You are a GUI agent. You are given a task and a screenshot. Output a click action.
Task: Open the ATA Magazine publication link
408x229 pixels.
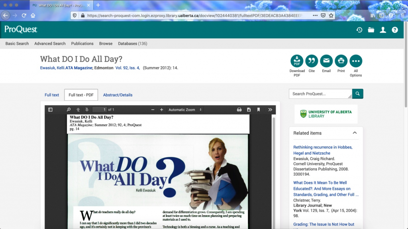(x=78, y=68)
